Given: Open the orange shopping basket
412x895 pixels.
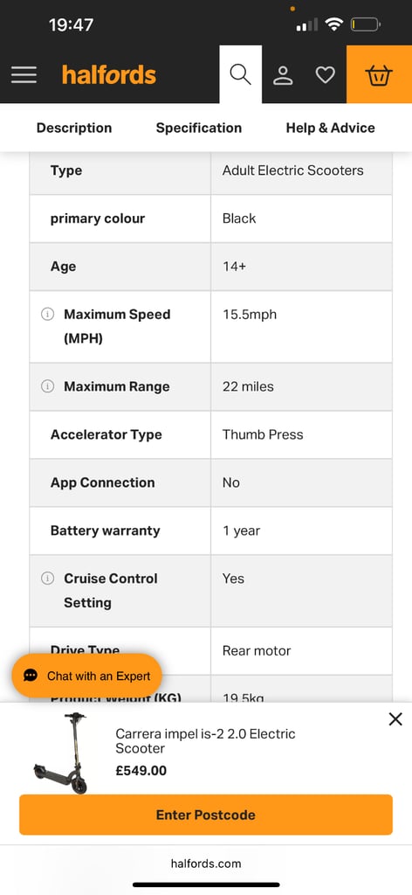Looking at the screenshot, I should click(379, 74).
